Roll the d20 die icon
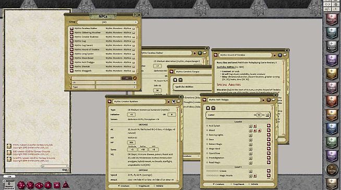 click(21, 185)
